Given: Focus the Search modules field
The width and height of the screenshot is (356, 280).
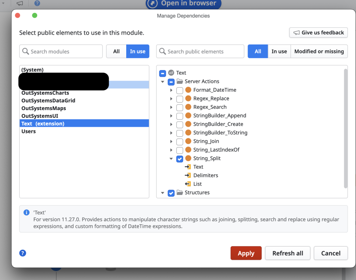Looking at the screenshot, I should tap(61, 51).
